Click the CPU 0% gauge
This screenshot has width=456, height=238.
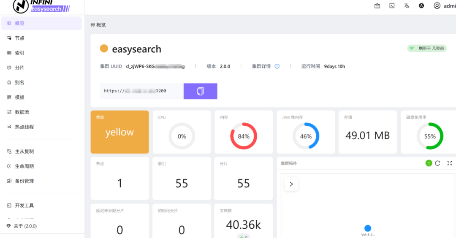[x=182, y=136]
